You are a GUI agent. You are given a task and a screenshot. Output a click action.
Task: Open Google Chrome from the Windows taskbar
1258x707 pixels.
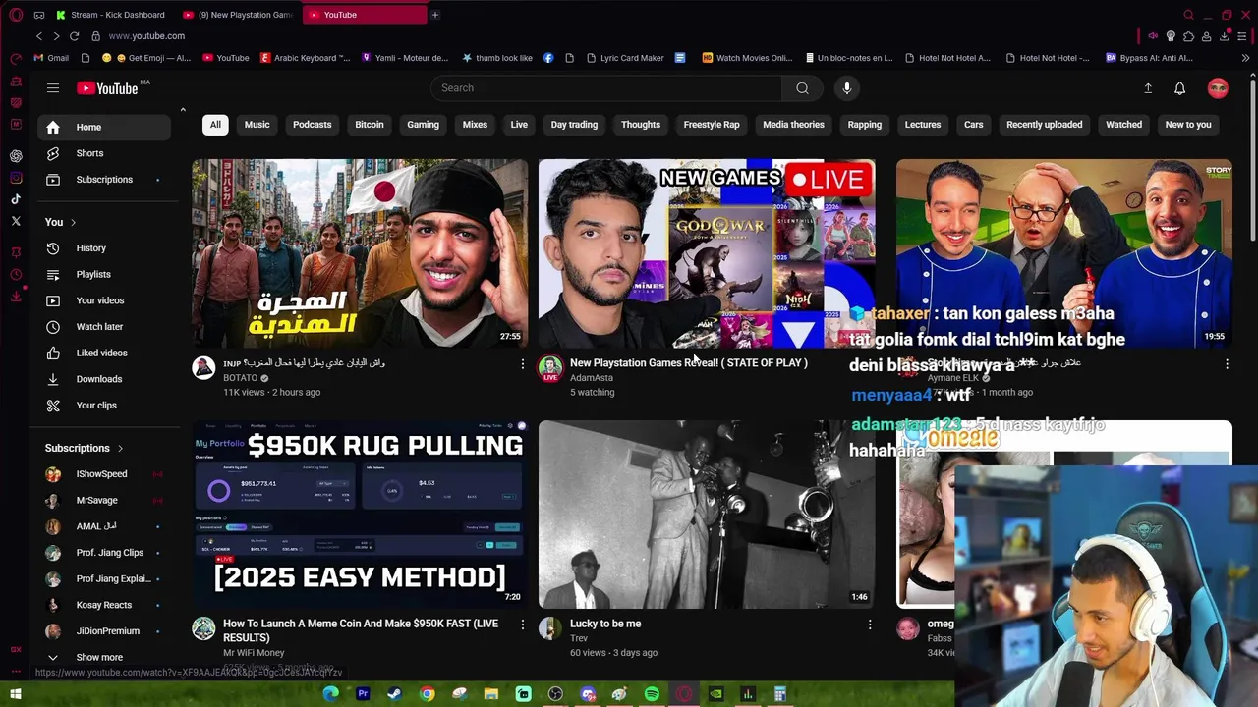[427, 694]
